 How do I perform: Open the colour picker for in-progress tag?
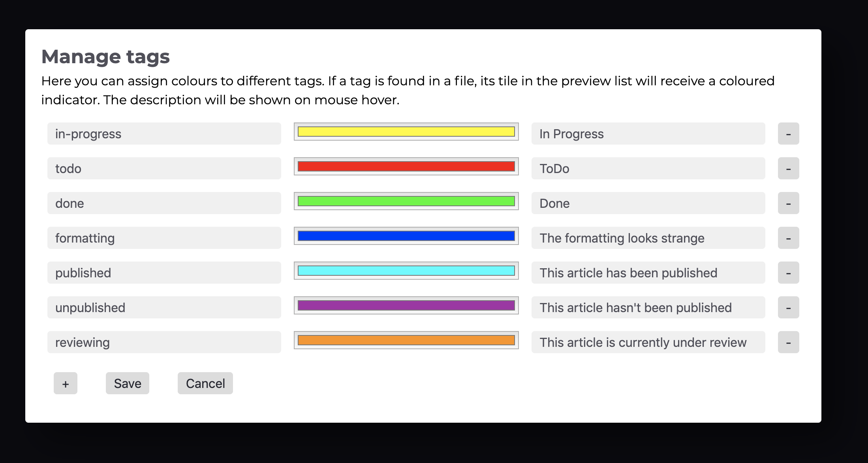(x=406, y=133)
